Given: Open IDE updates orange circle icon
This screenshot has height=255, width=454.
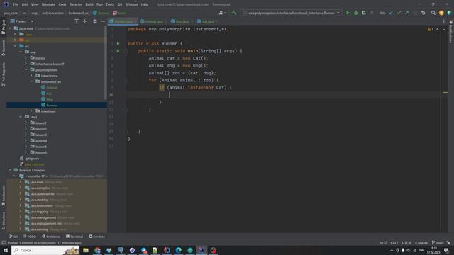Looking at the screenshot, I should 441,13.
